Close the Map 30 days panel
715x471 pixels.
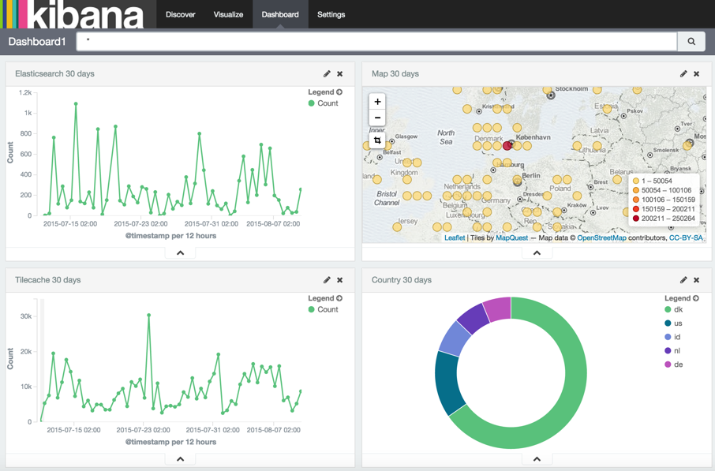click(697, 74)
